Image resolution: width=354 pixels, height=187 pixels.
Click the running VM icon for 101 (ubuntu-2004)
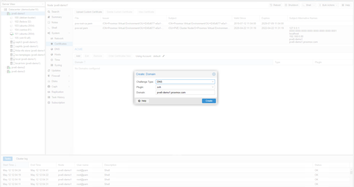pyautogui.click(x=11, y=34)
